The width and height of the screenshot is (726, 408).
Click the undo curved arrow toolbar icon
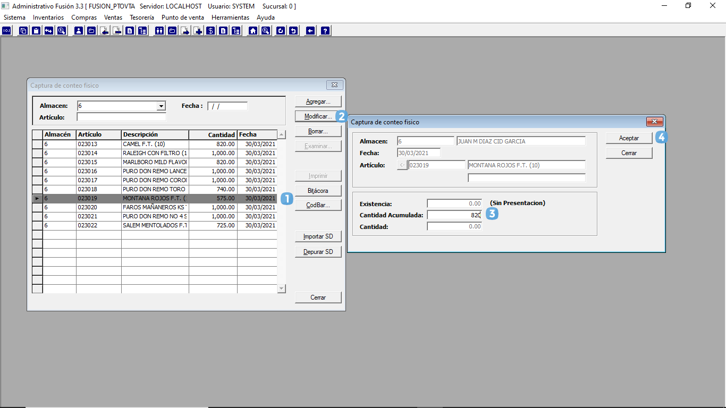293,31
